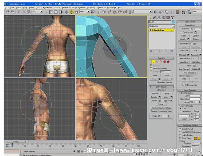Viewport: 203px width, 156px height.
Task: Enable the Preserve UVs checkbox
Action: pyautogui.click(x=181, y=32)
